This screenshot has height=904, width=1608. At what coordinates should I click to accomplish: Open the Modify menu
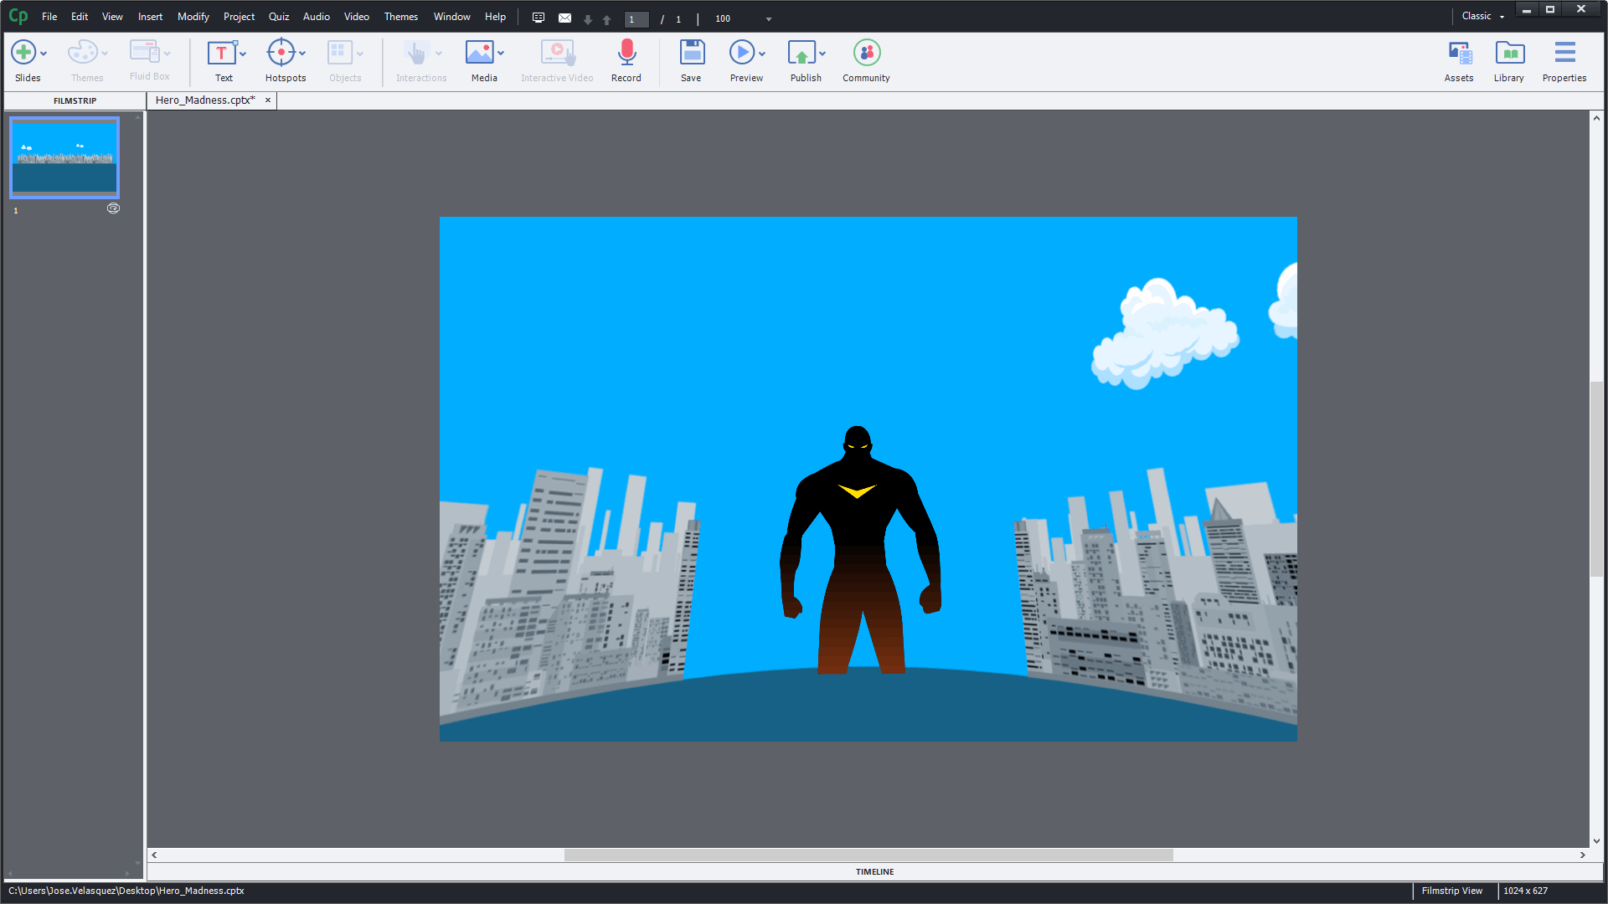pos(193,17)
